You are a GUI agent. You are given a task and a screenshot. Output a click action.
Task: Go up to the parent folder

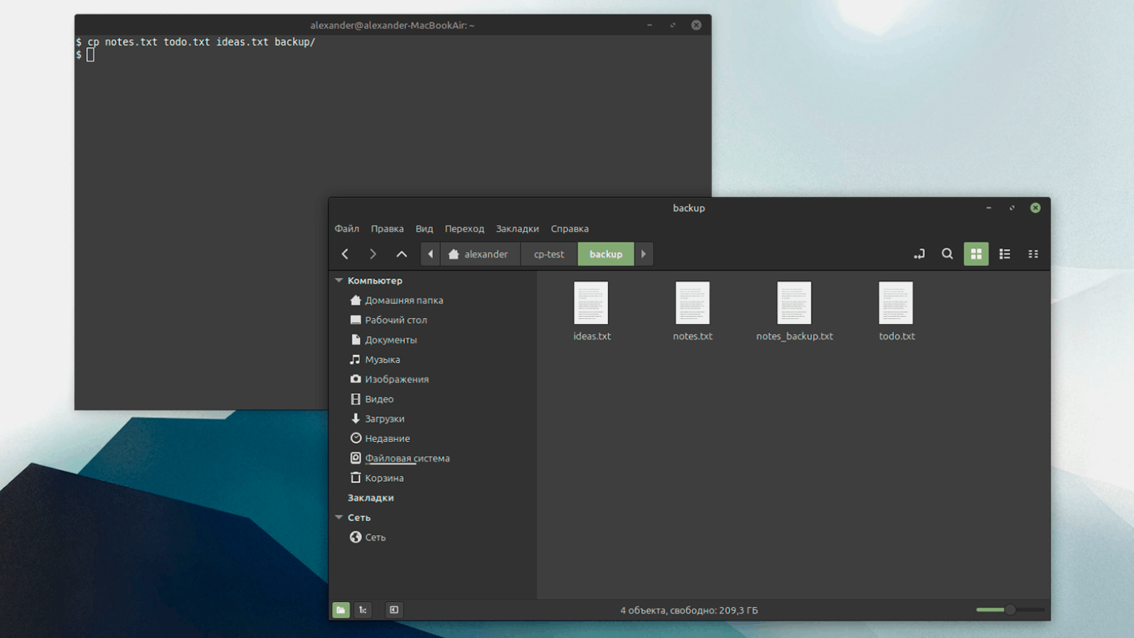pos(401,254)
